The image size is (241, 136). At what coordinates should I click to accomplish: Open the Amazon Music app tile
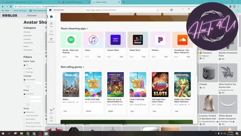[x=116, y=45]
